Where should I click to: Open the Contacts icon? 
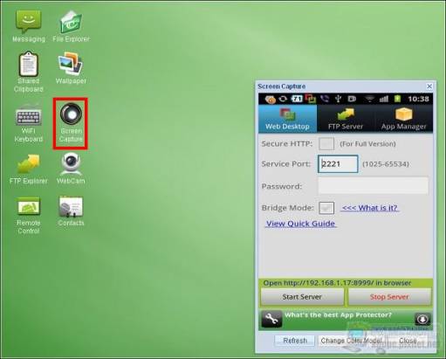point(71,211)
